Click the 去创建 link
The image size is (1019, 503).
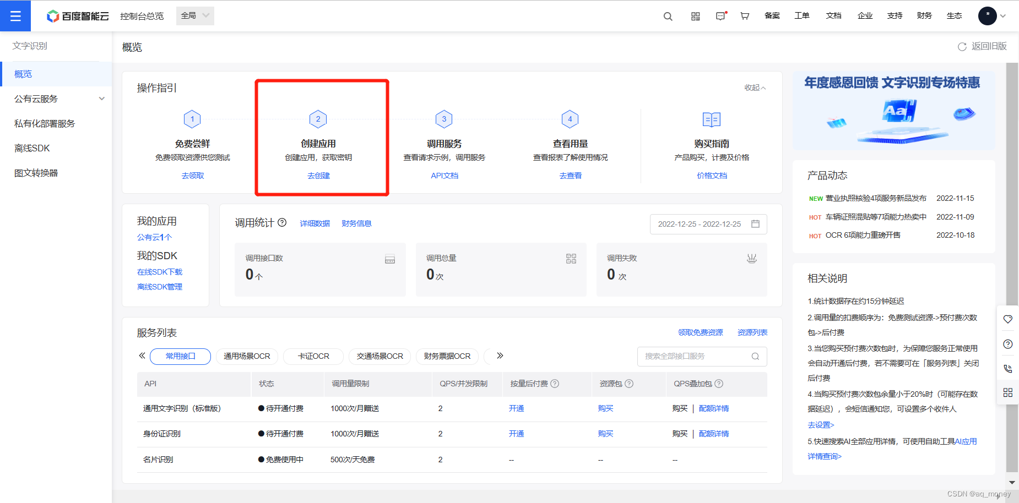(318, 176)
